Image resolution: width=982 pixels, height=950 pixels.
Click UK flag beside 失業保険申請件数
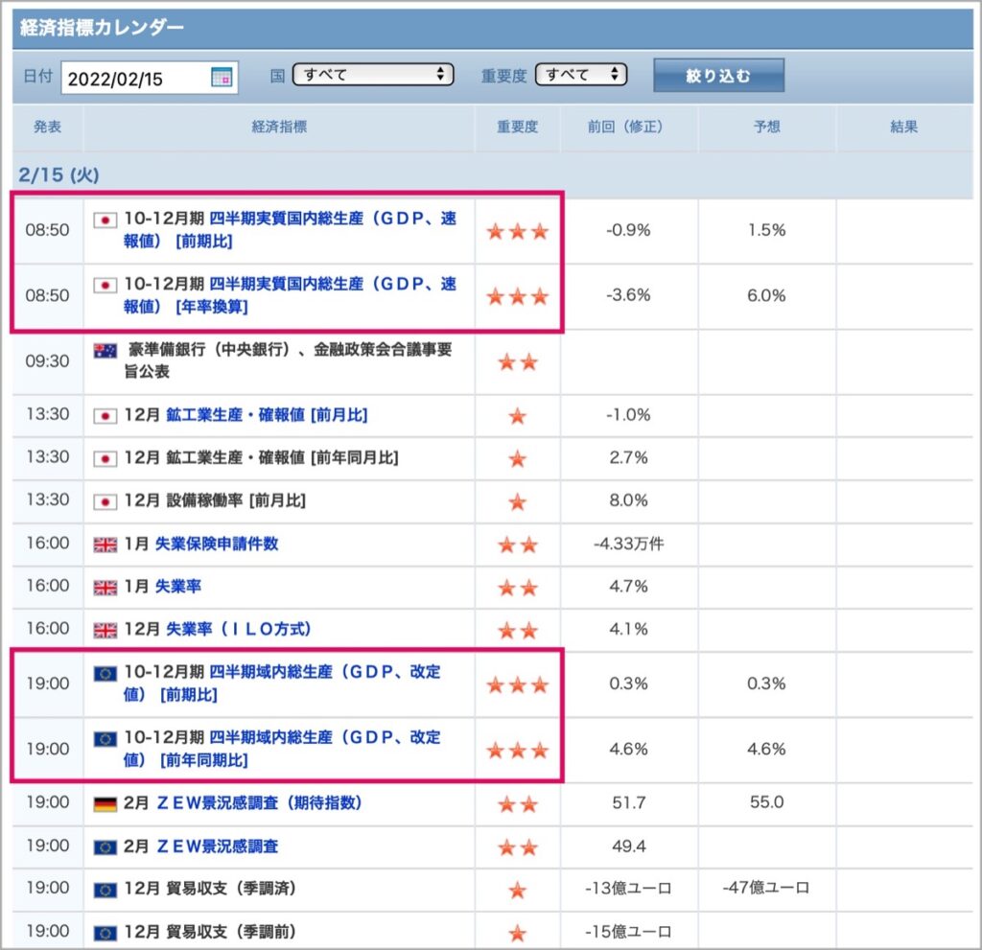(105, 545)
